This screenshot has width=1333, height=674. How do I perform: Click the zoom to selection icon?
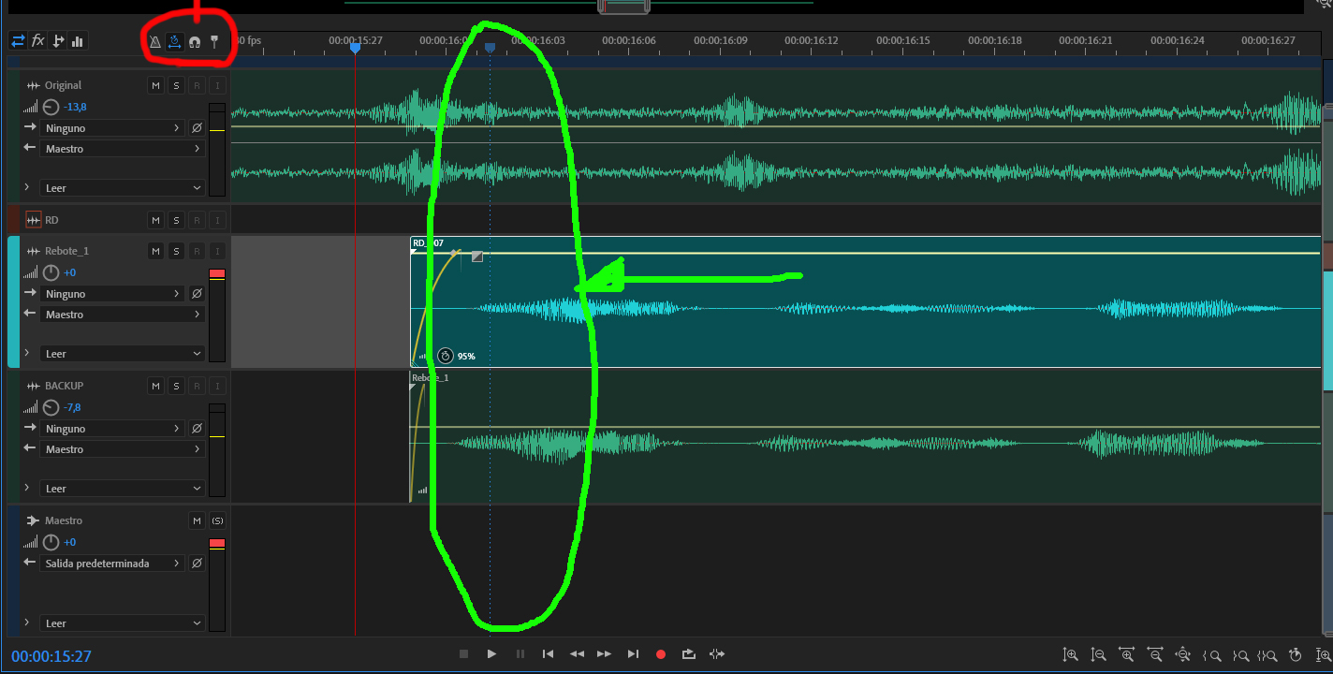coord(1268,654)
